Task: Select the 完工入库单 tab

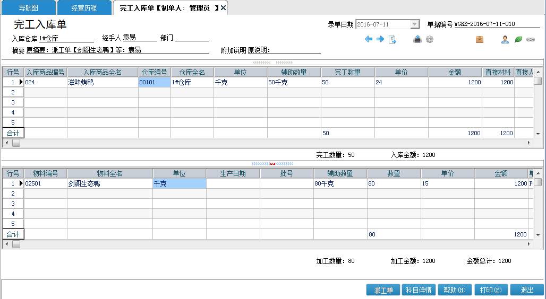Action: 169,7
